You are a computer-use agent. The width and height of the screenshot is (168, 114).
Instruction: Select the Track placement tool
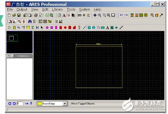click(x=19, y=28)
